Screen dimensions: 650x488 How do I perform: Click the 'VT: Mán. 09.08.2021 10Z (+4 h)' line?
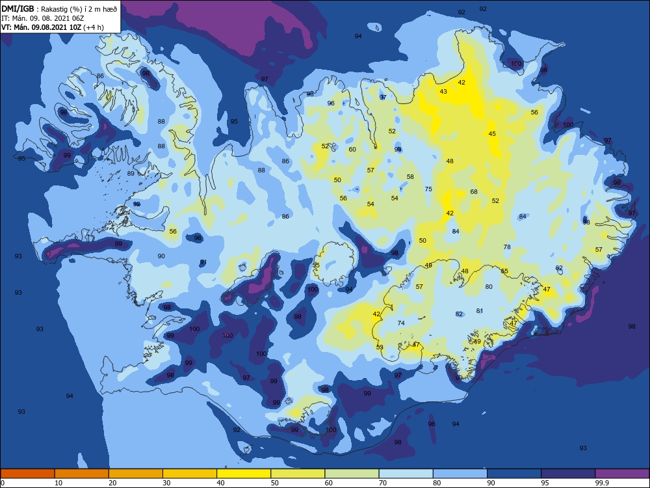coord(52,27)
